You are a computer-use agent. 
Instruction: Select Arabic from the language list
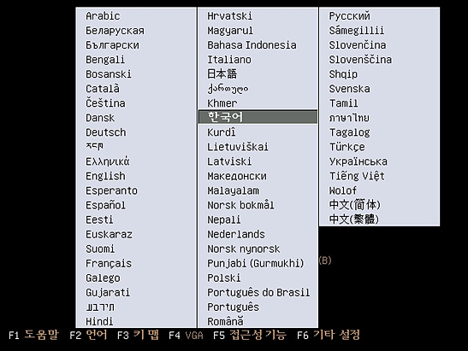pyautogui.click(x=103, y=15)
